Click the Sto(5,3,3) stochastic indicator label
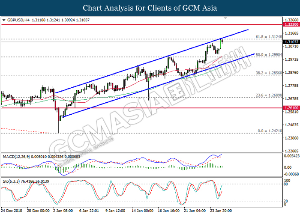Viewport: 300px width, 214px height. (x=11, y=181)
